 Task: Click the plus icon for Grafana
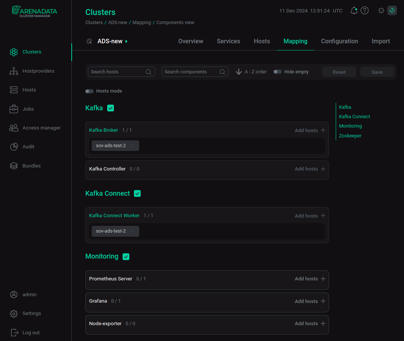[x=323, y=301]
